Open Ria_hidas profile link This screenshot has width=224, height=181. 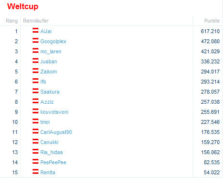pyautogui.click(x=51, y=152)
